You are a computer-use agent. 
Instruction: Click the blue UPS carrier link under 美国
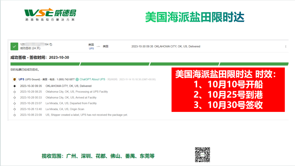(x=91, y=49)
